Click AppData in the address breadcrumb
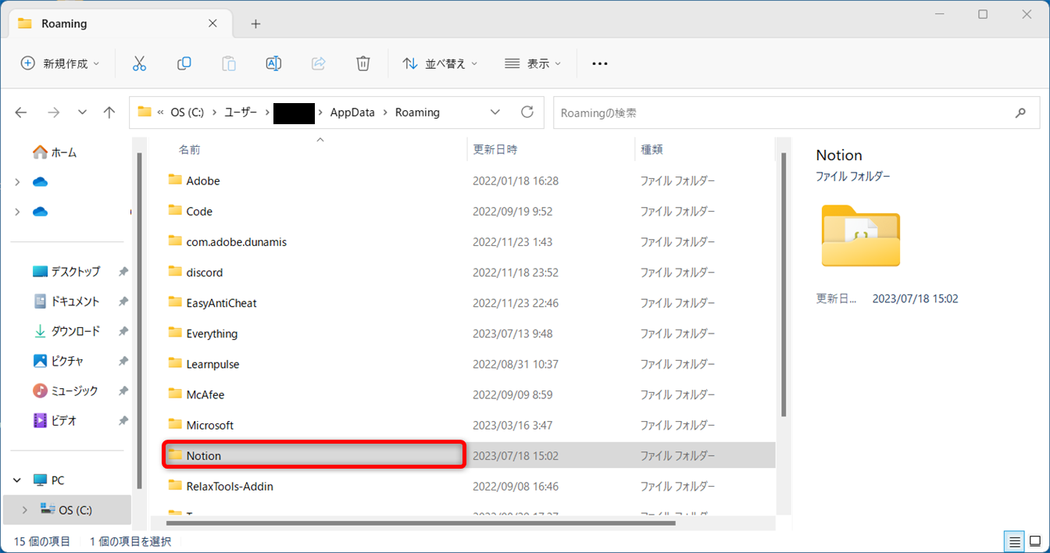This screenshot has width=1050, height=553. click(352, 112)
